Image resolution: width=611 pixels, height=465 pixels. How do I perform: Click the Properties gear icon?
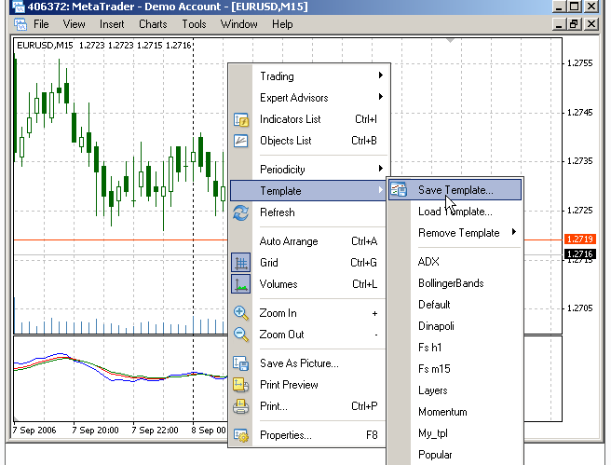pyautogui.click(x=241, y=435)
